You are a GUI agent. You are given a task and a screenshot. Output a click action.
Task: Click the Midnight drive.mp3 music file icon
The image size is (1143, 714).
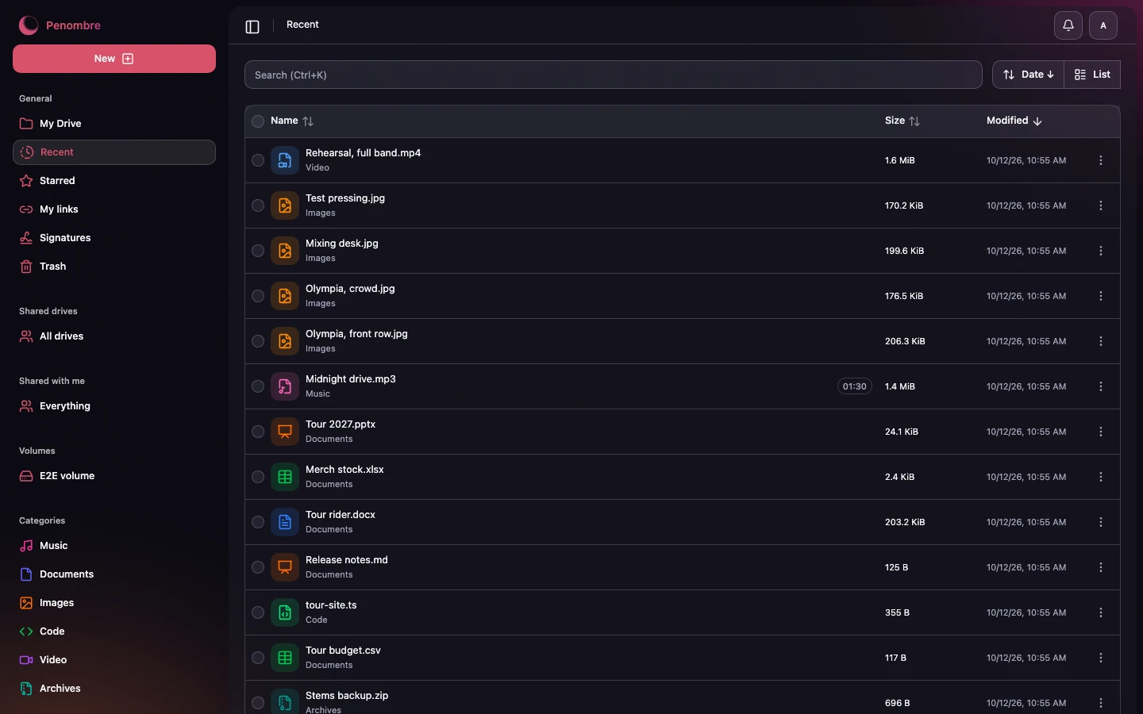click(285, 386)
